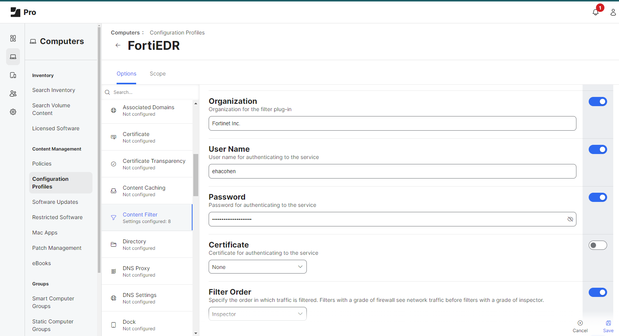Click the payload list scrollbar thumb
Image resolution: width=619 pixels, height=336 pixels.
coord(196,175)
